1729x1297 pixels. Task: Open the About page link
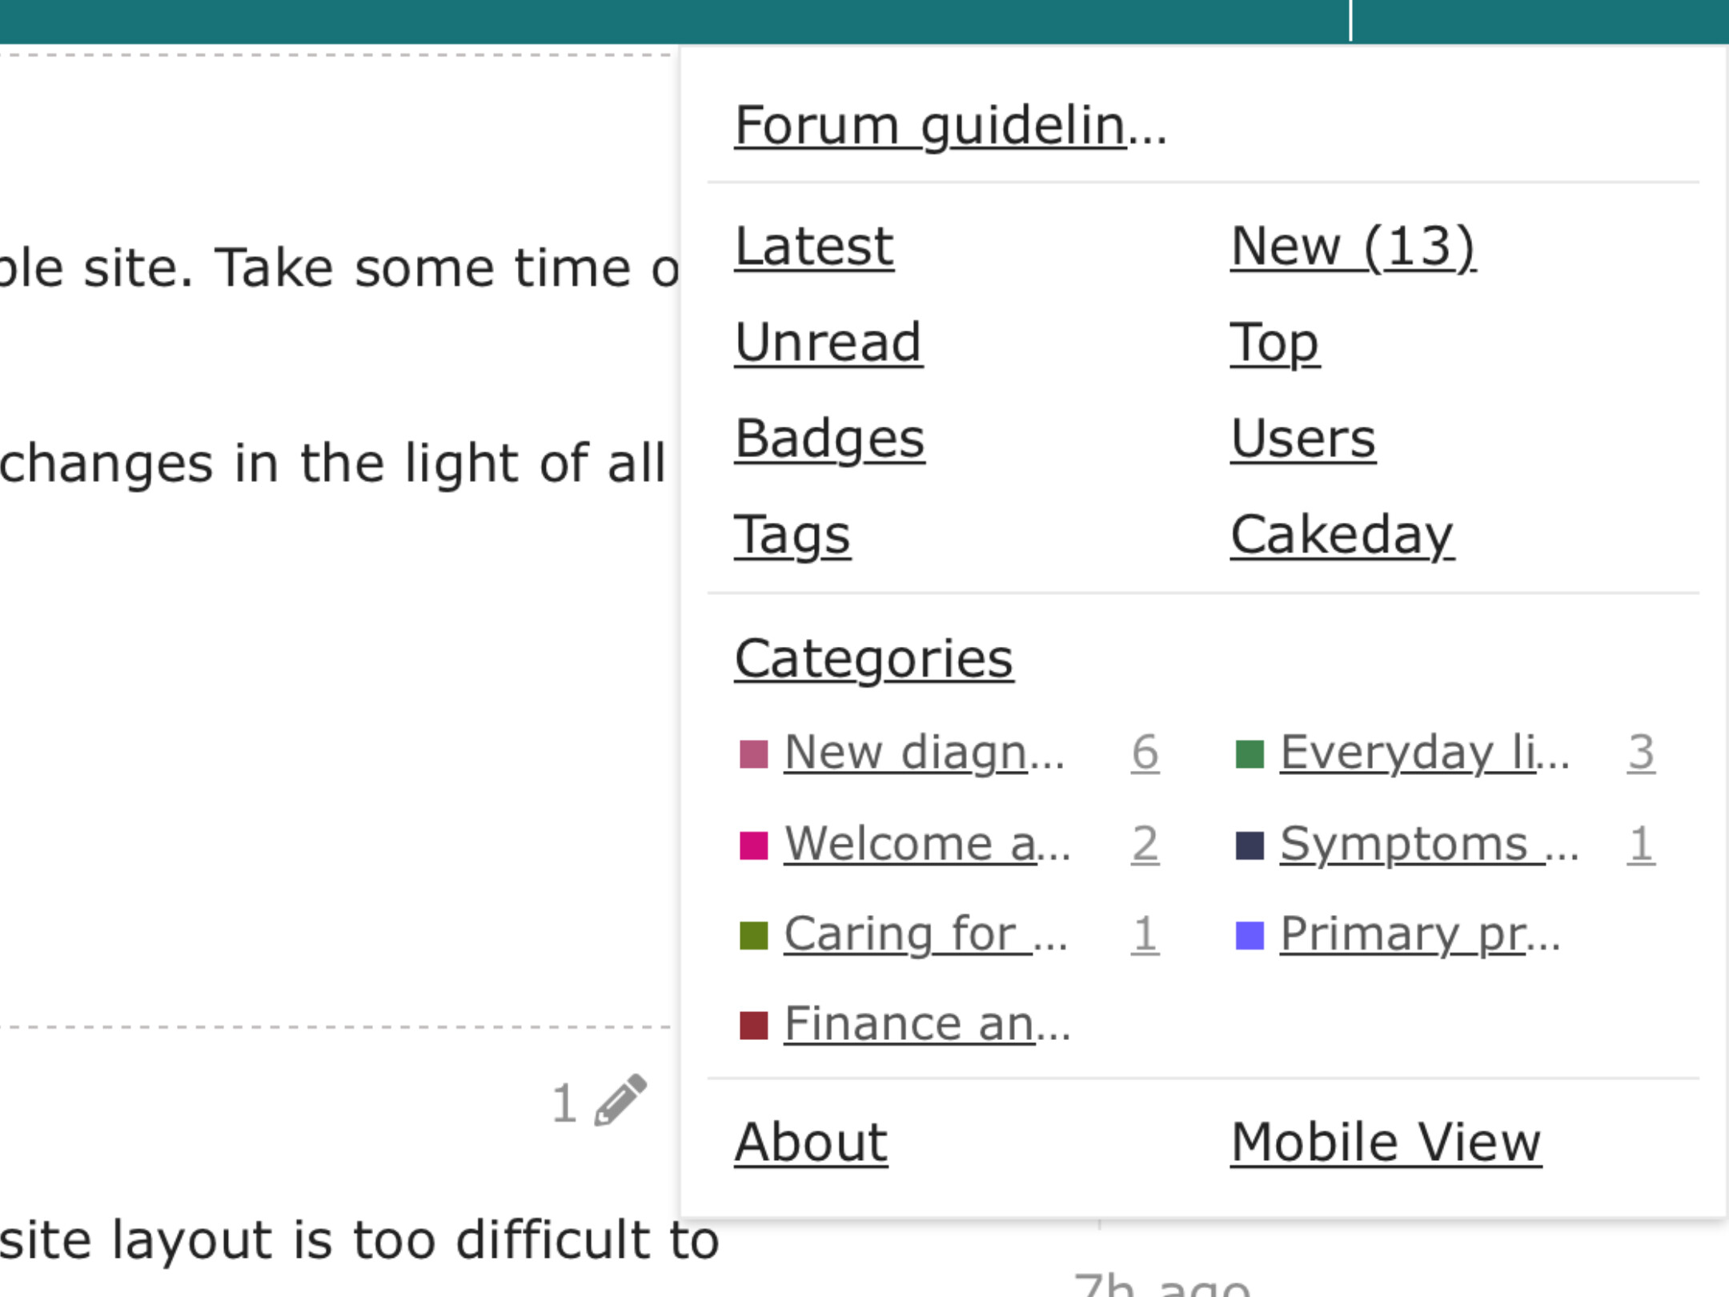click(x=811, y=1142)
